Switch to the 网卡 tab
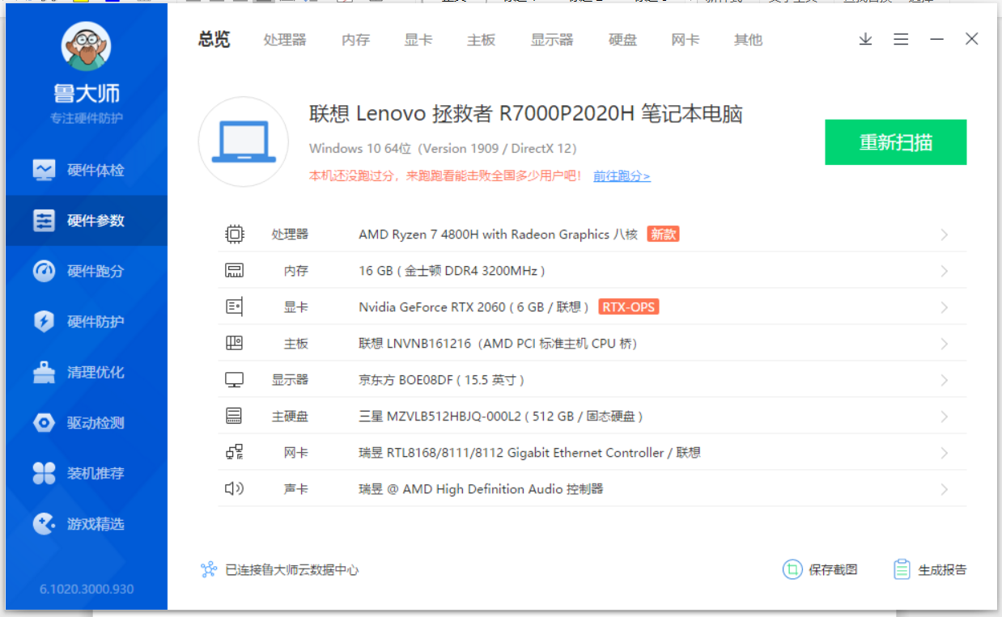The width and height of the screenshot is (1002, 617). click(686, 40)
